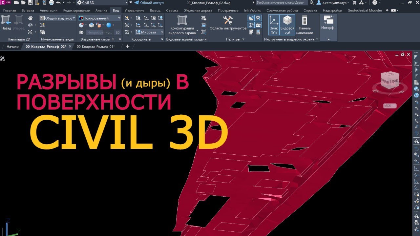Open the Civil 3D workspace dropdown
420x236 pixels.
(x=102, y=3)
